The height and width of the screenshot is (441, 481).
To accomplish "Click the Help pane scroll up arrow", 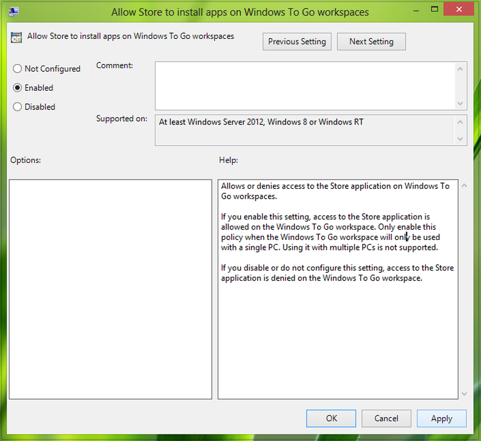I will tap(464, 186).
